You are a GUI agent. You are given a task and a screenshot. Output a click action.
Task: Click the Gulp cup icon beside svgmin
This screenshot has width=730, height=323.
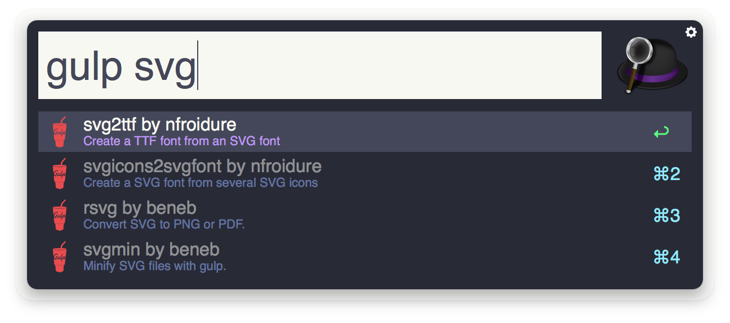[x=60, y=257]
